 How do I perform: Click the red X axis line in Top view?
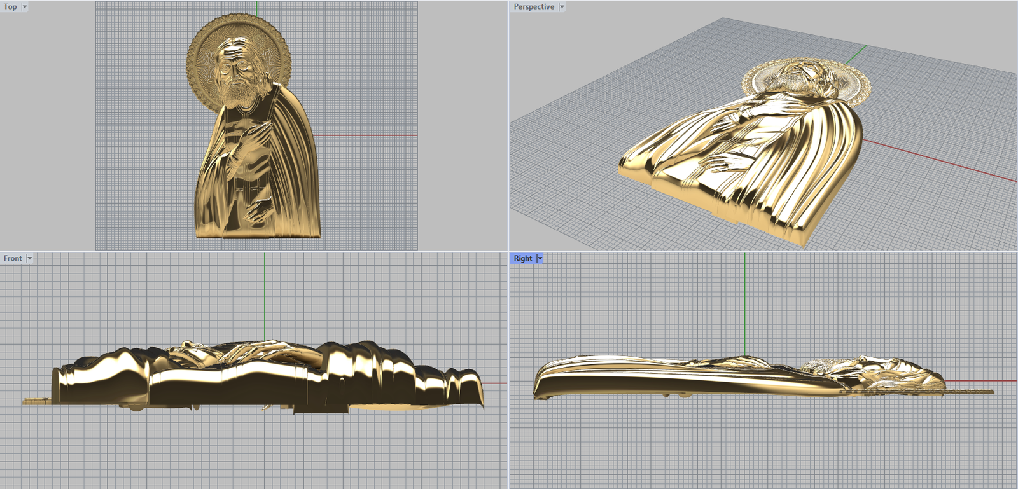(369, 135)
